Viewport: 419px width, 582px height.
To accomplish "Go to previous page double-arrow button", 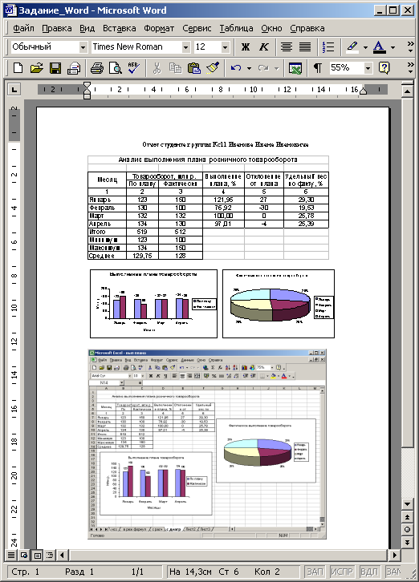I will click(x=407, y=517).
